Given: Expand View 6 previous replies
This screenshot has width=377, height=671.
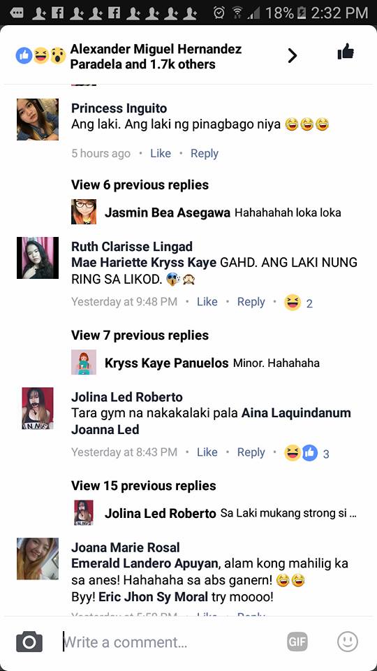Looking at the screenshot, I should [140, 185].
